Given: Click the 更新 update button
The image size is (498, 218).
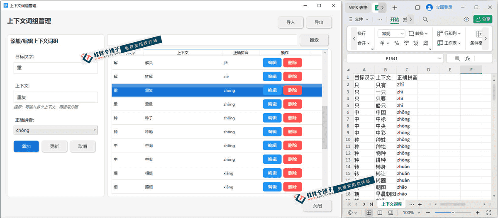Looking at the screenshot, I should [54, 146].
